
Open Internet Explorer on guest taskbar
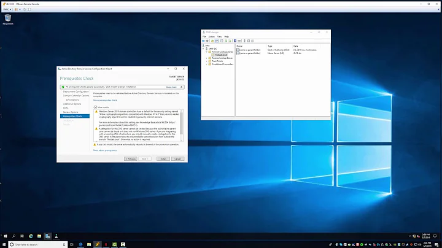click(31, 236)
